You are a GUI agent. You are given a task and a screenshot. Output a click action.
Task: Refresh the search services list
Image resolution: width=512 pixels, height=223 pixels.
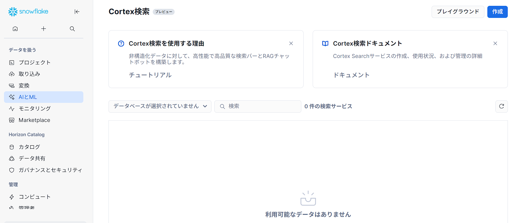(x=502, y=106)
